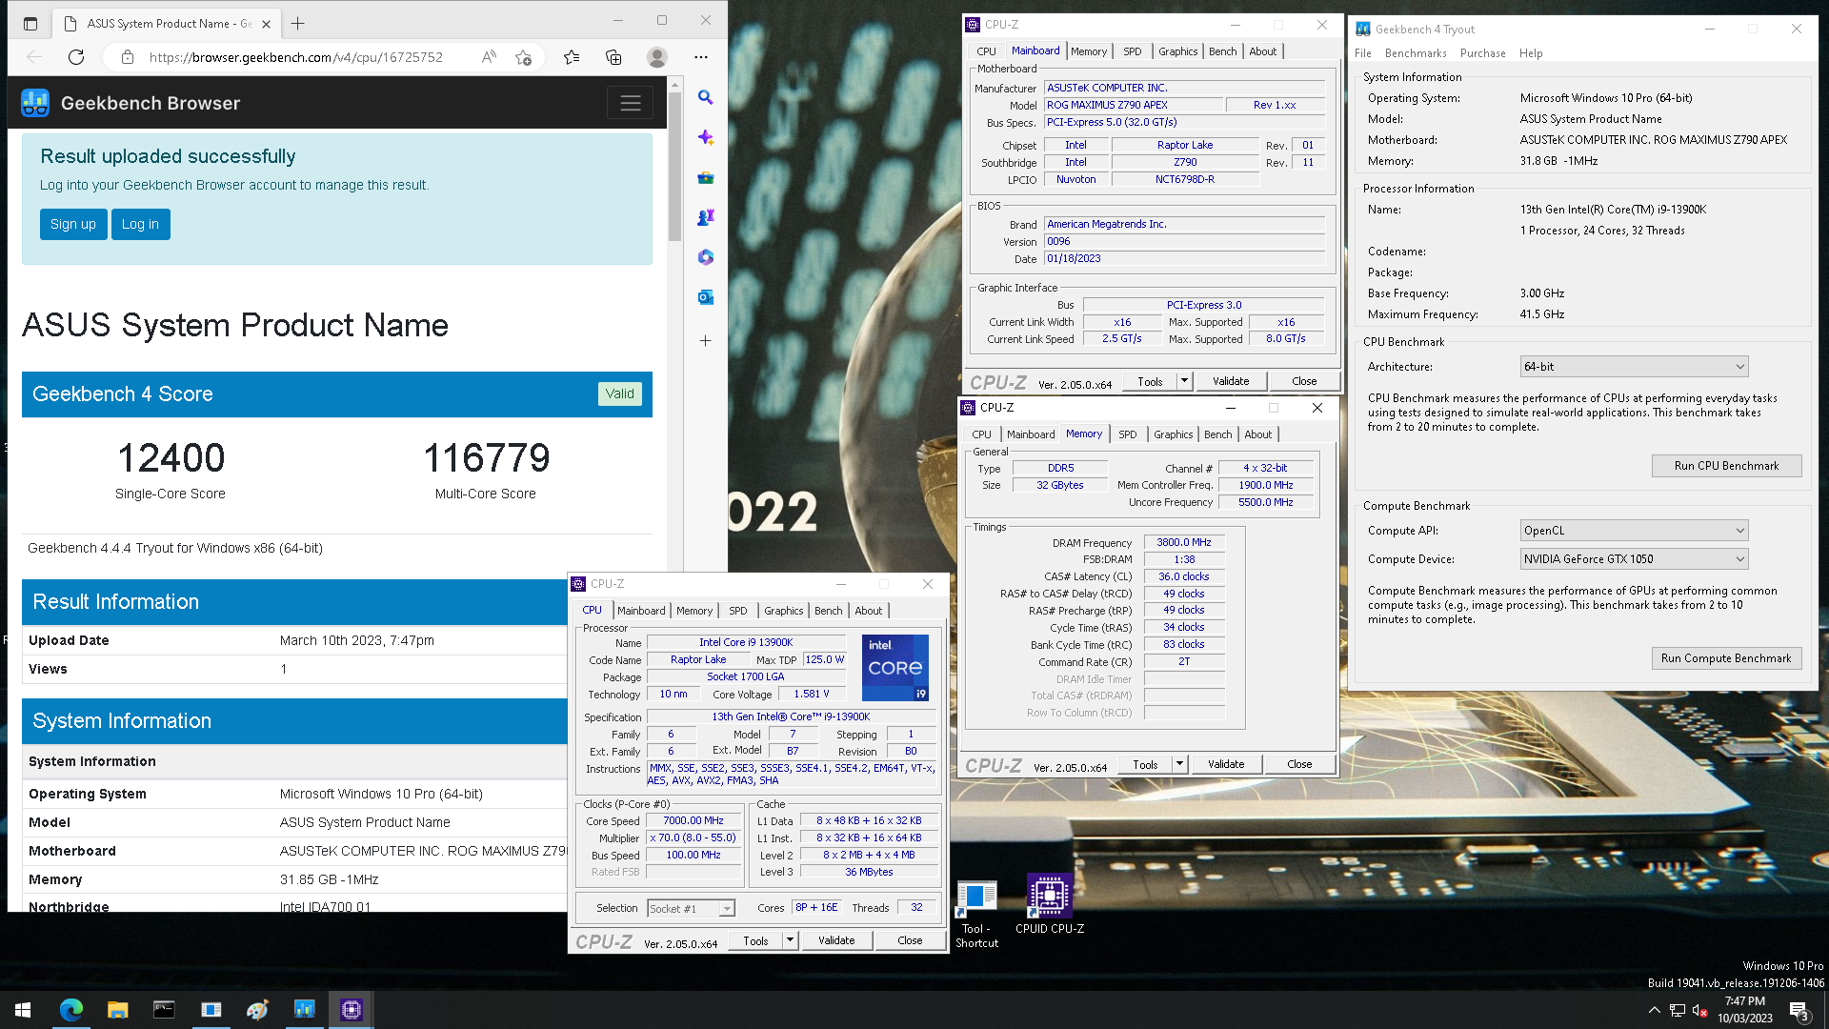Screen dimensions: 1829x1029
Task: Open the Favorites list icon
Action: click(x=572, y=57)
